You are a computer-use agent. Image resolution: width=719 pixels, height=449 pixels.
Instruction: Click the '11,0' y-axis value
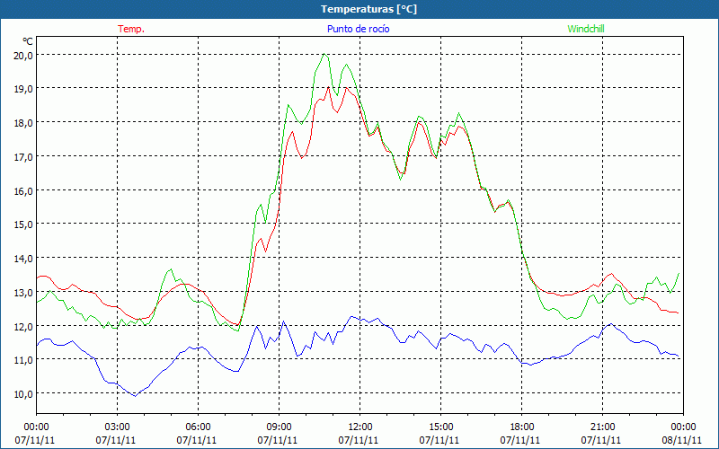click(24, 360)
